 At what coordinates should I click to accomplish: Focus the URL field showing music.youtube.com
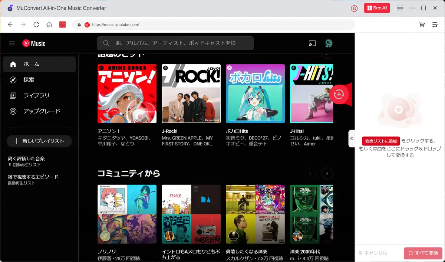213,24
